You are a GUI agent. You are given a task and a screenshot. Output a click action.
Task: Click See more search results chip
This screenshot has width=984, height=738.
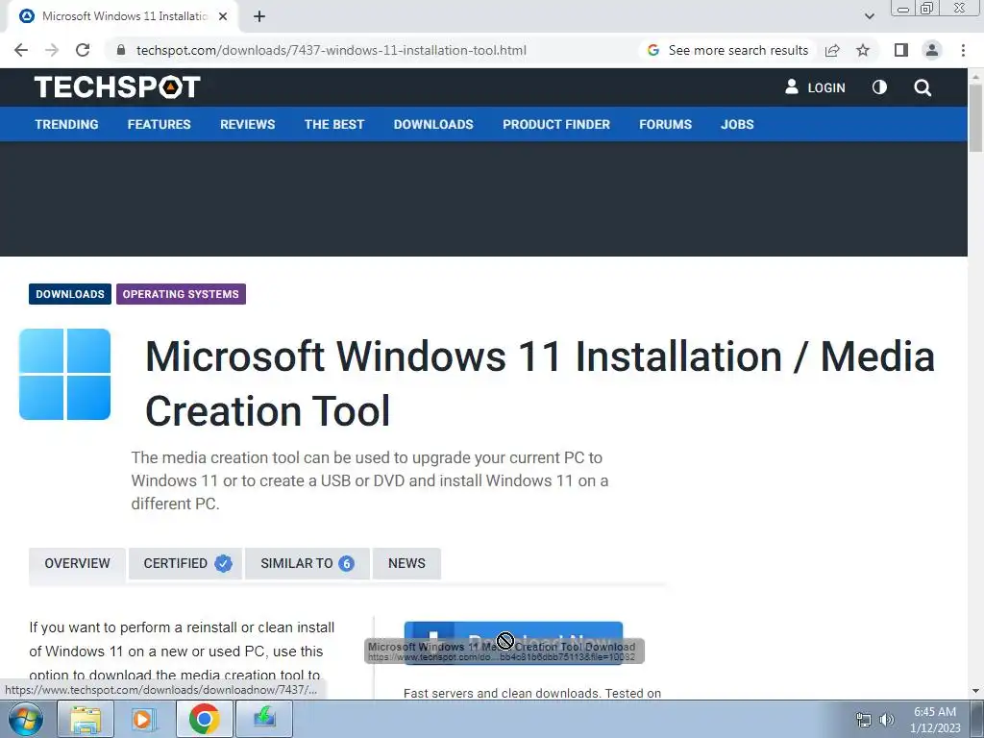coord(728,50)
